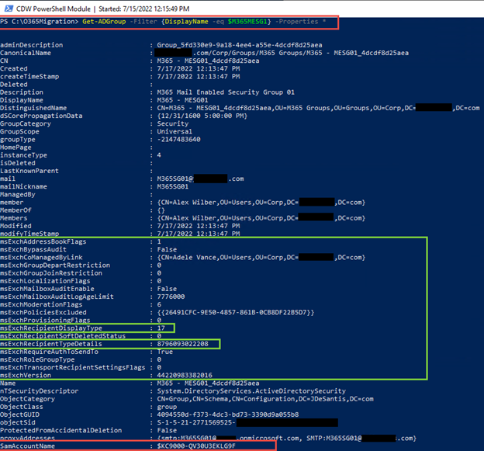Click msExchMailboxAuditLogAgeLimit value 7776000
The height and width of the screenshot is (451, 484).
tap(171, 297)
